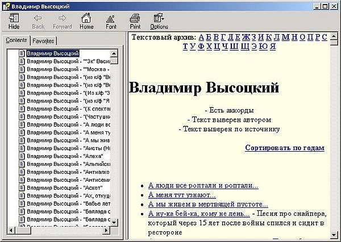
Task: Click page icon beside "Алеха" entry
Action: pos(22,156)
